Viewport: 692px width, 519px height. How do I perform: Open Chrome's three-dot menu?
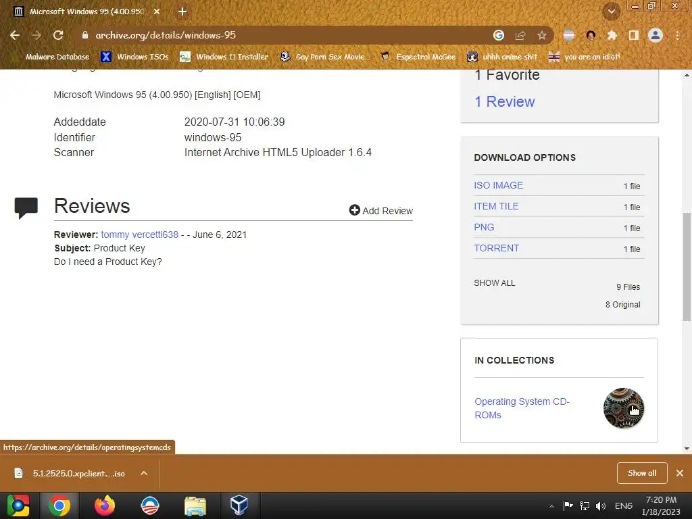677,35
